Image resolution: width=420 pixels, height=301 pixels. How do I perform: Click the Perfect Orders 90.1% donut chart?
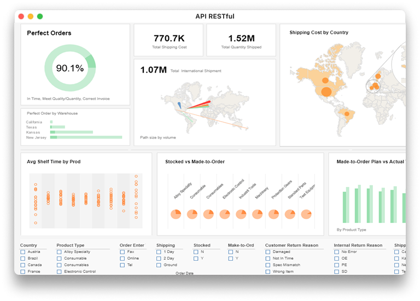(x=70, y=68)
